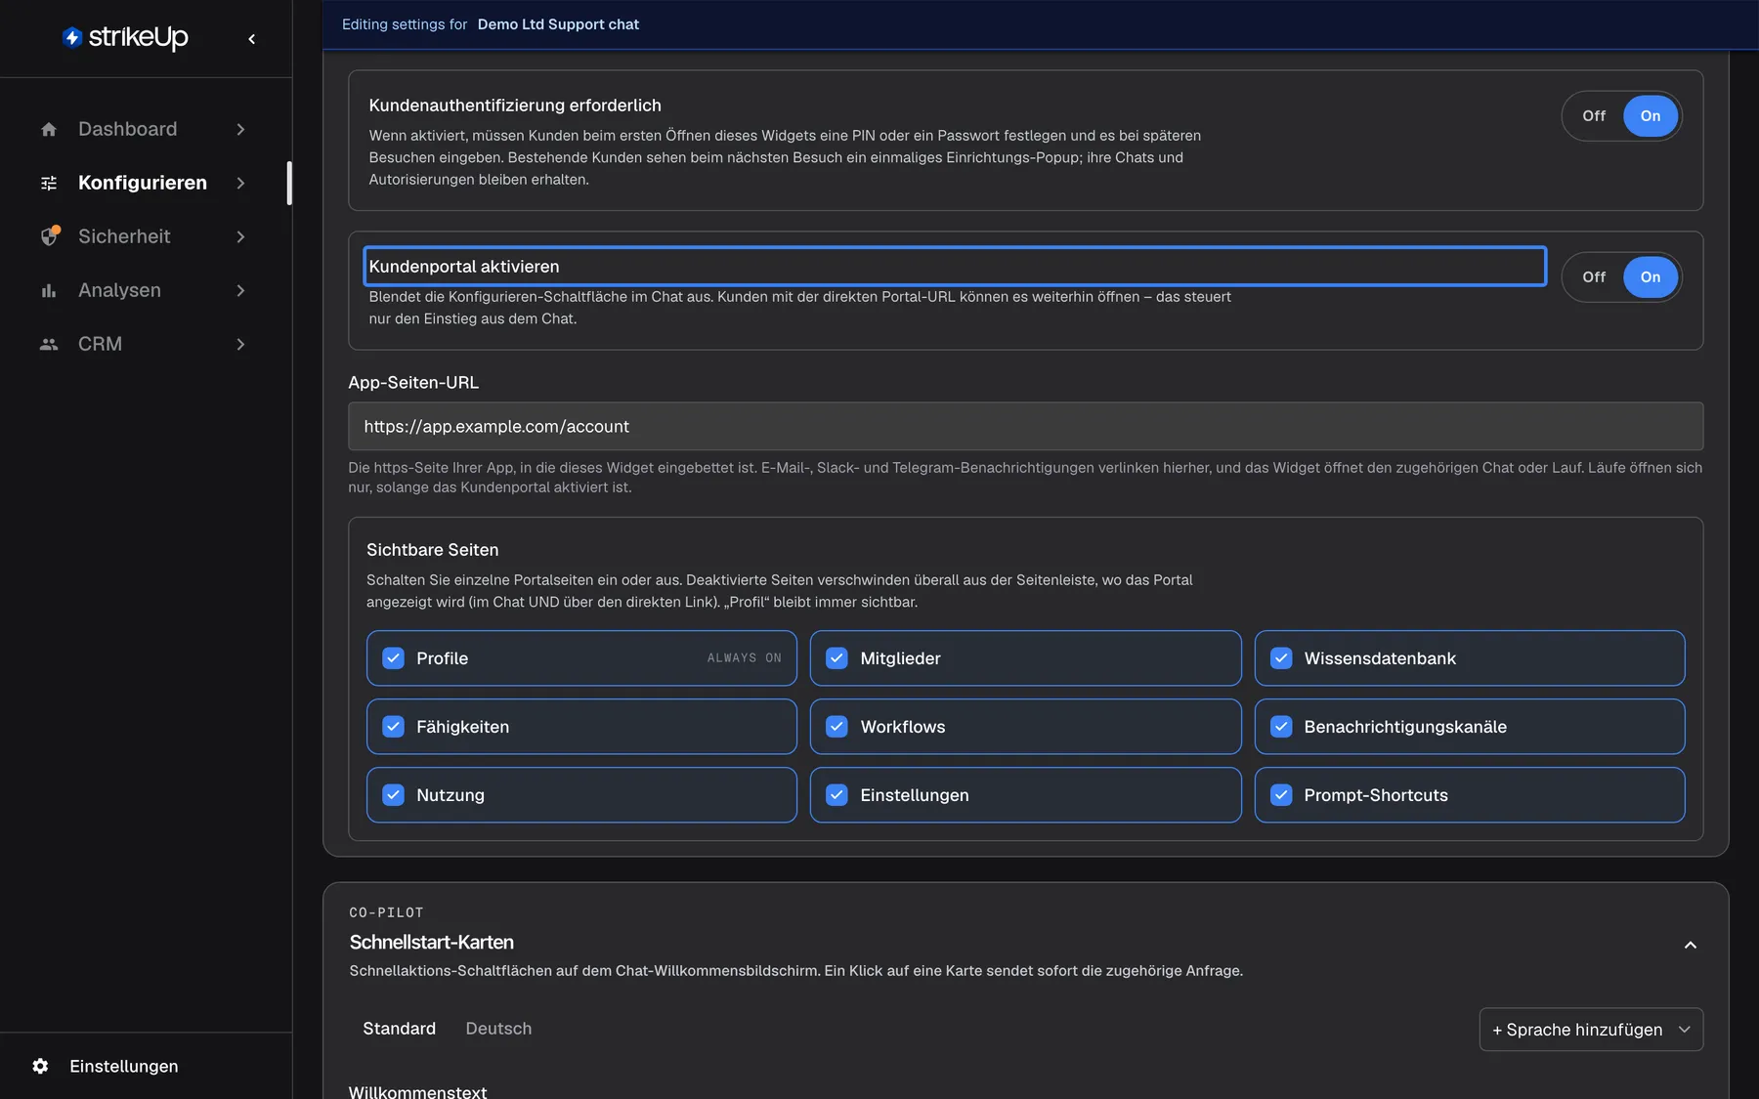Screen dimensions: 1759x1099
Task: Click the App-Seiten-URL input field
Action: (1025, 426)
